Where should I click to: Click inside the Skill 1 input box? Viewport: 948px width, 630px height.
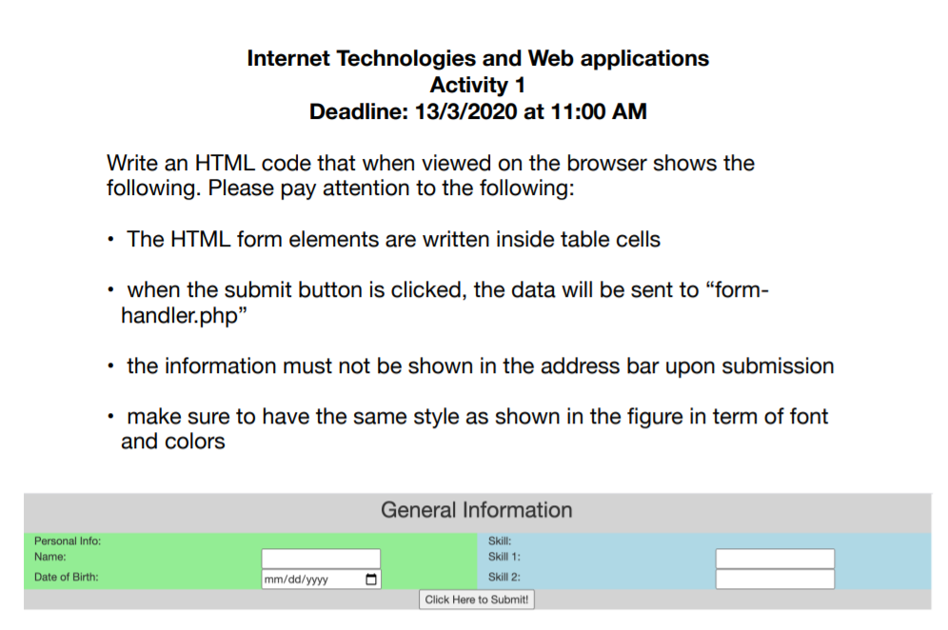775,558
